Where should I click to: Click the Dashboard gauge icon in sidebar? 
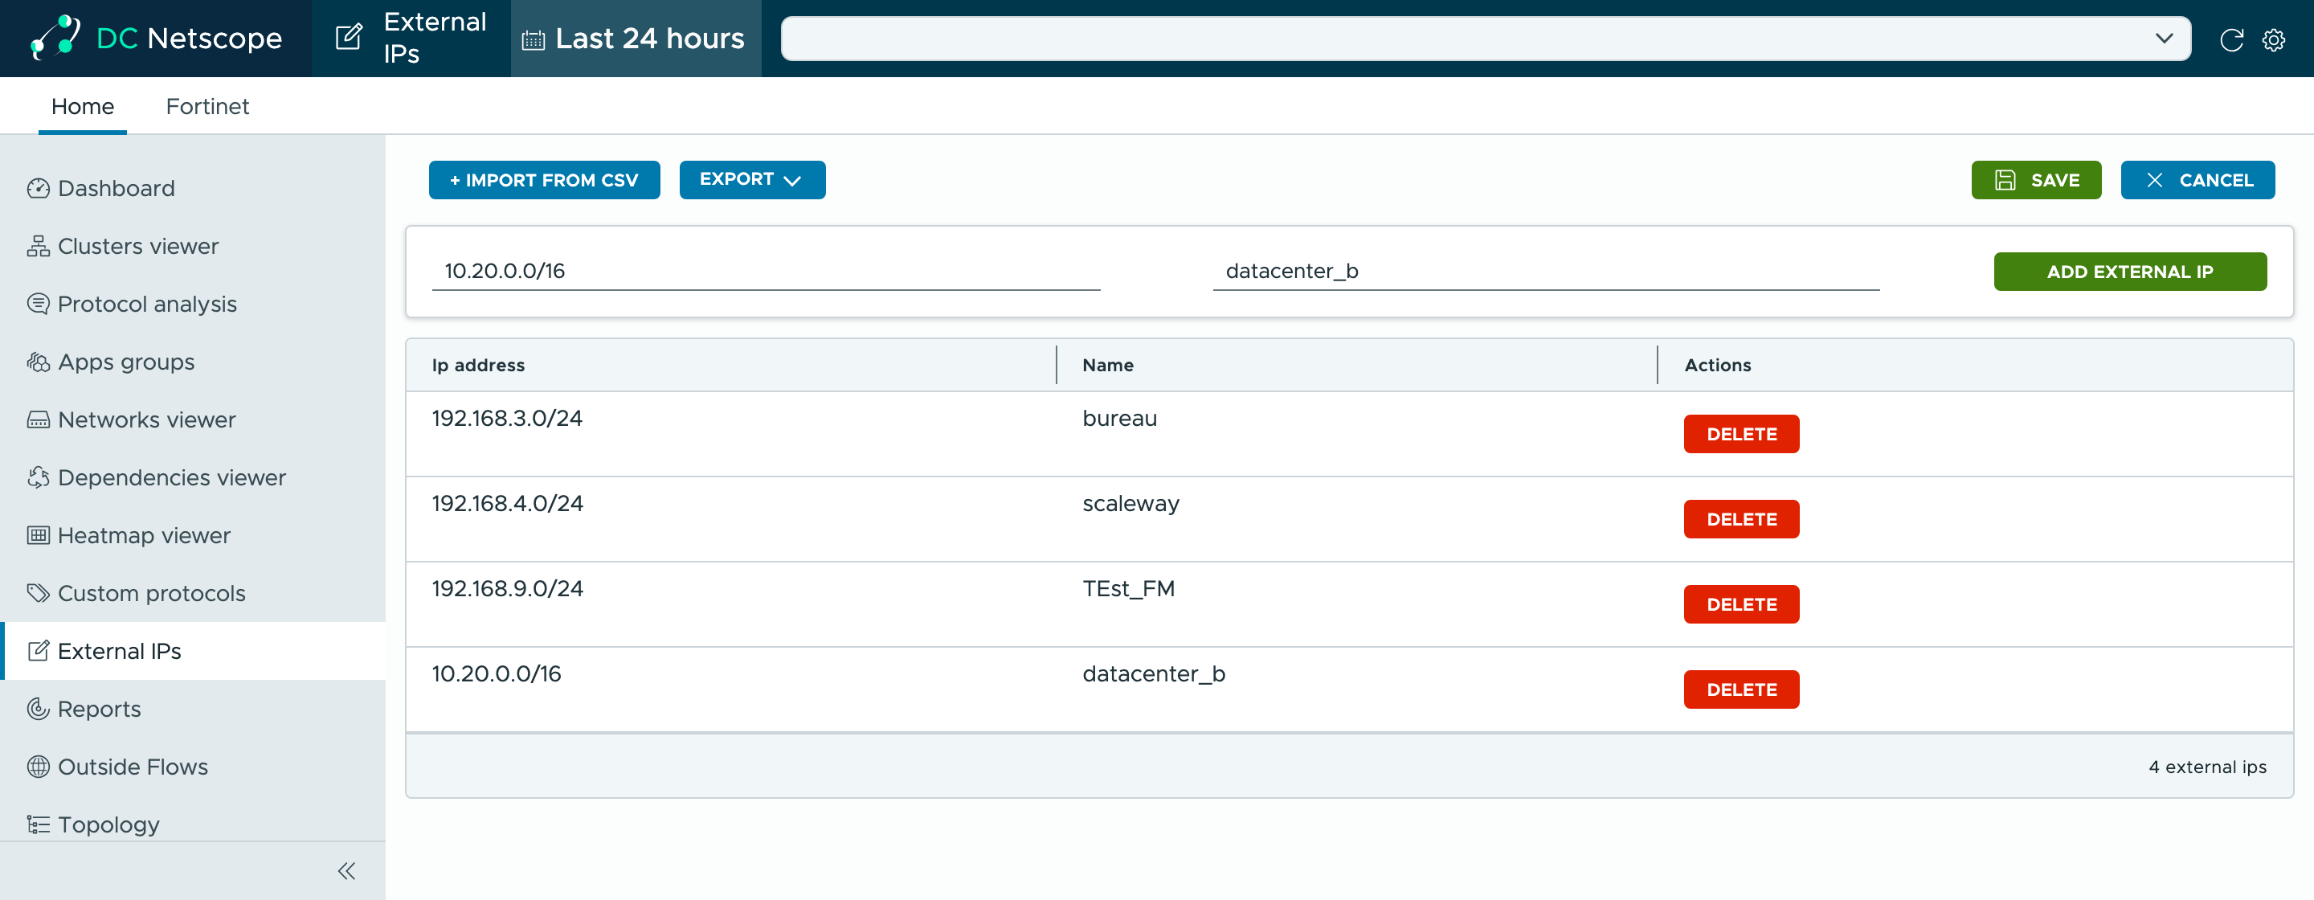[x=39, y=189]
